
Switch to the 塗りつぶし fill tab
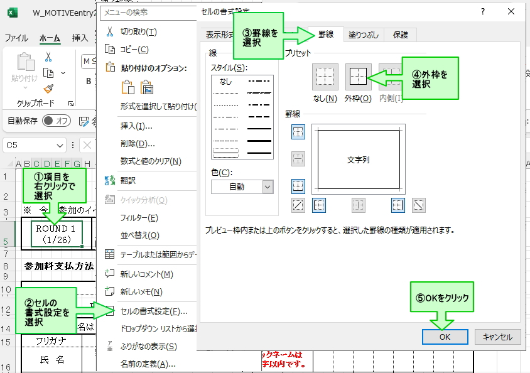tap(364, 35)
